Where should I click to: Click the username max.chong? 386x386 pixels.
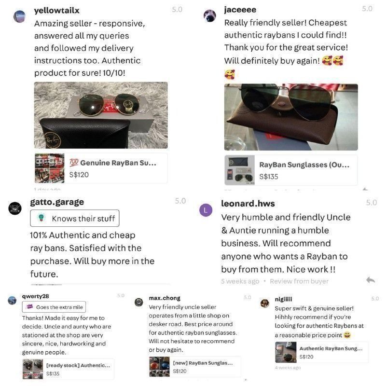(x=165, y=298)
